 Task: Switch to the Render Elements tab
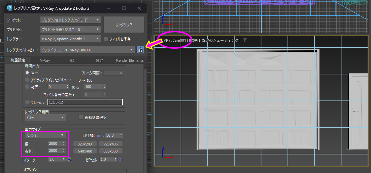130,60
